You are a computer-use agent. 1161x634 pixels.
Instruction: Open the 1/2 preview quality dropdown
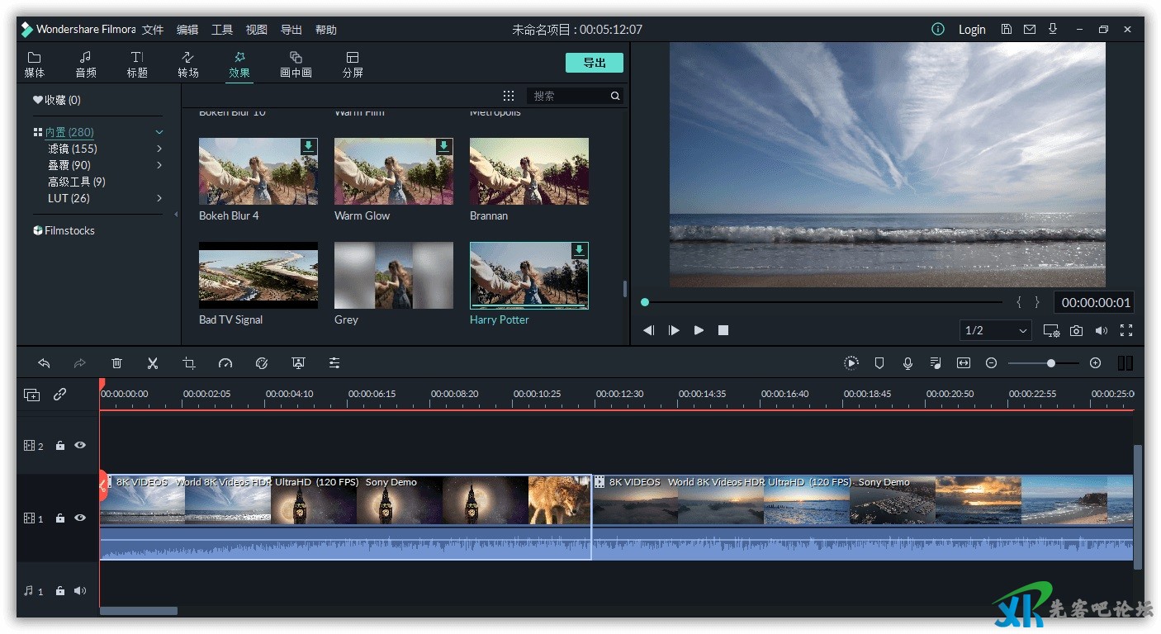[997, 330]
